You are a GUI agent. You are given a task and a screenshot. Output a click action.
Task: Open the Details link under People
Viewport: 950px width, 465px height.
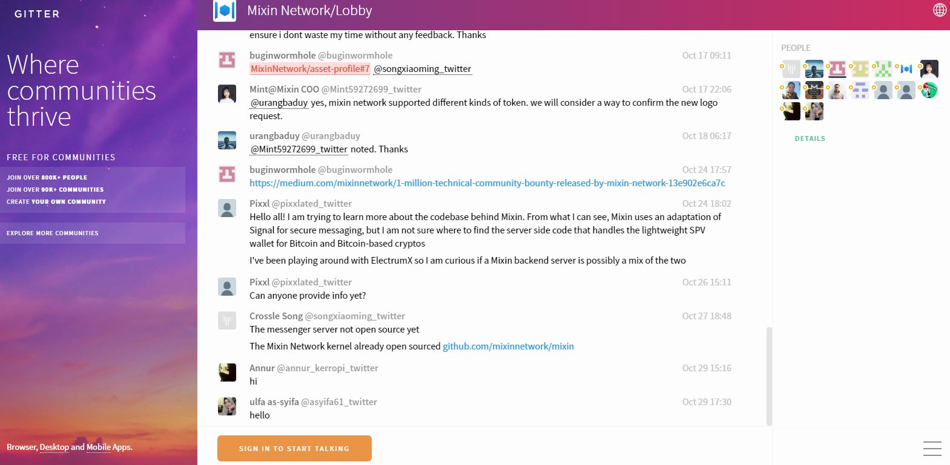810,138
